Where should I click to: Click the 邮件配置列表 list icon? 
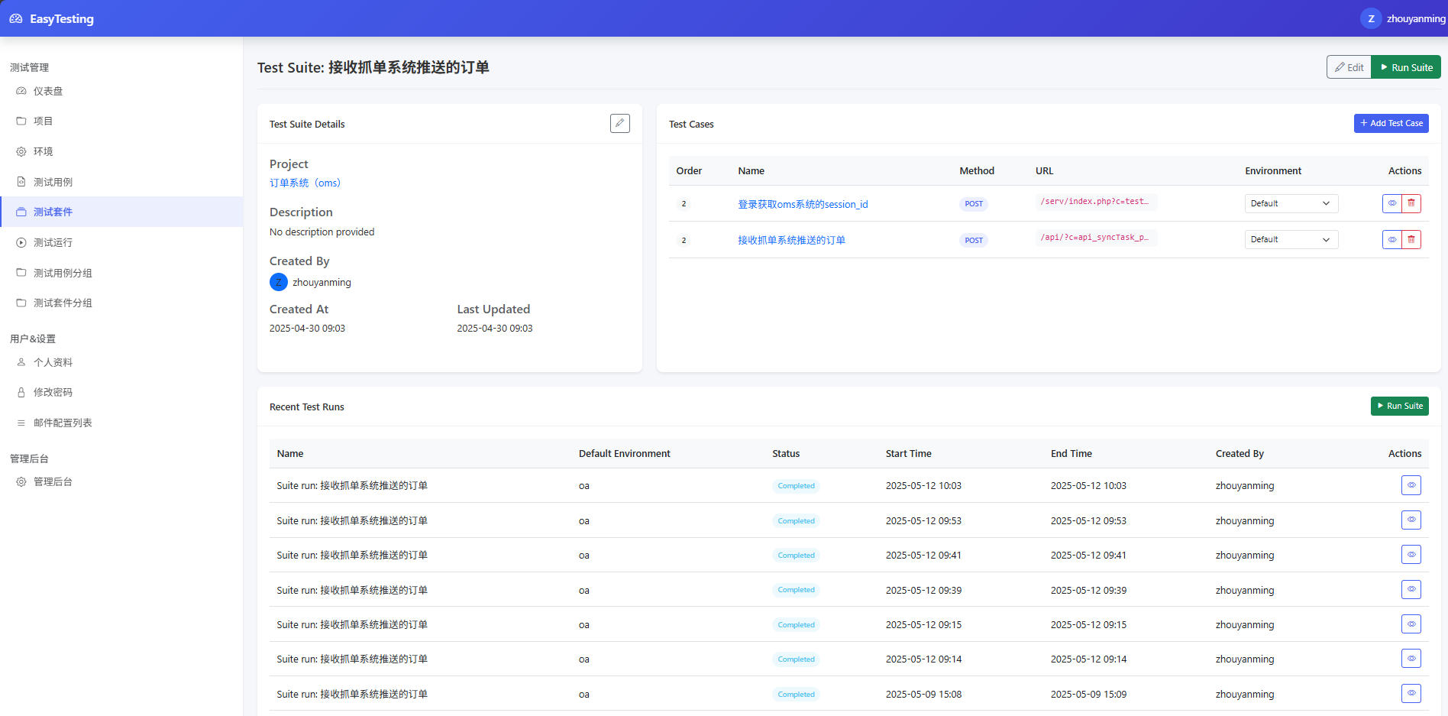point(21,423)
